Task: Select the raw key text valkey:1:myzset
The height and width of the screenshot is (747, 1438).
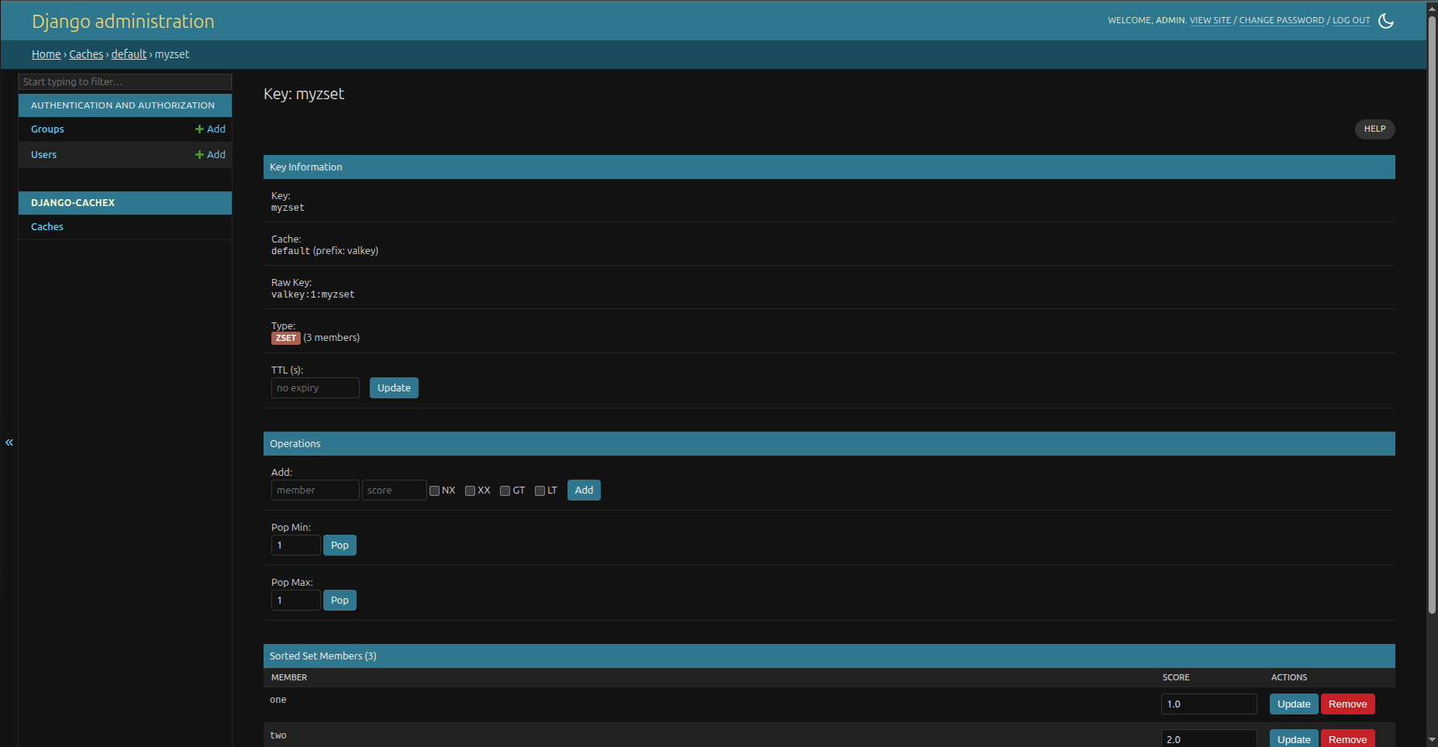Action: pyautogui.click(x=312, y=294)
